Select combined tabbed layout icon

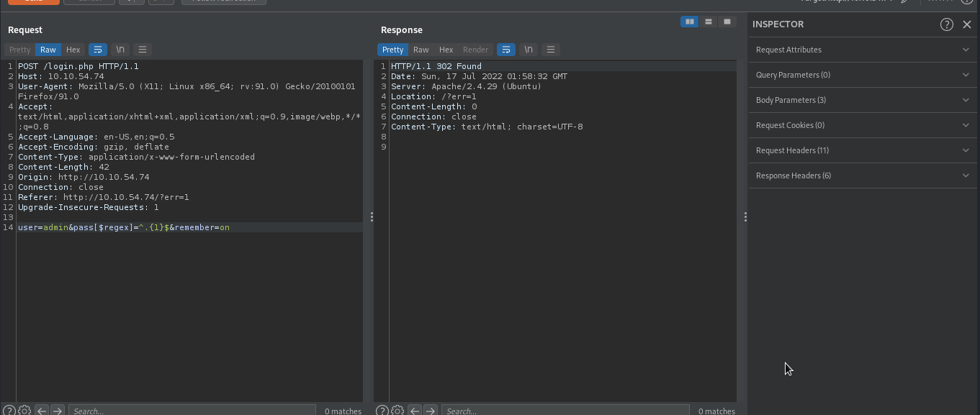tap(727, 22)
